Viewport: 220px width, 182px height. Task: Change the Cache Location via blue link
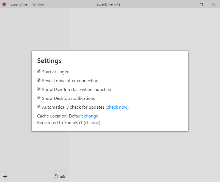[x=91, y=116]
